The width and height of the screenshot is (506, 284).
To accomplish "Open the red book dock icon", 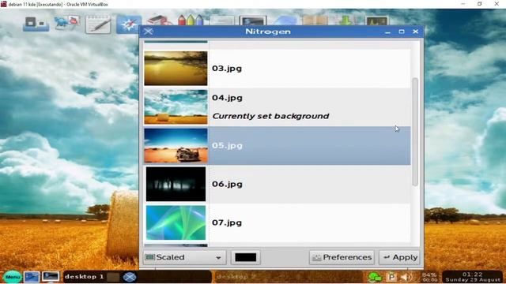I will pyautogui.click(x=159, y=21).
